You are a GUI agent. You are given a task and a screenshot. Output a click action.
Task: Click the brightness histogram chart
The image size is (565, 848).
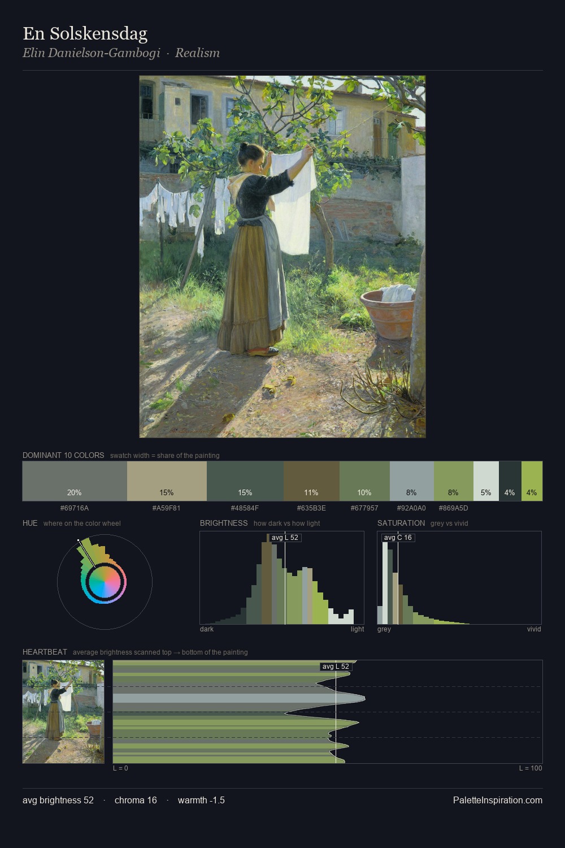pyautogui.click(x=282, y=578)
